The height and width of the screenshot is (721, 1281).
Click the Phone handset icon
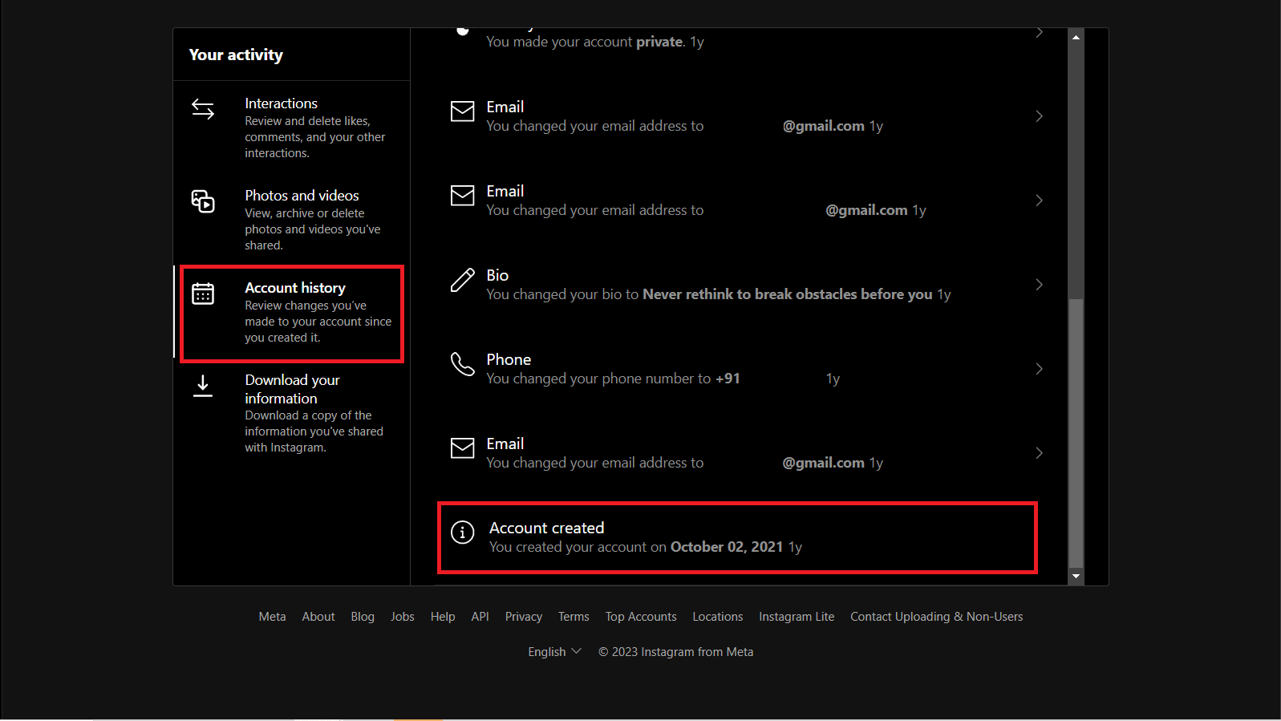click(462, 364)
